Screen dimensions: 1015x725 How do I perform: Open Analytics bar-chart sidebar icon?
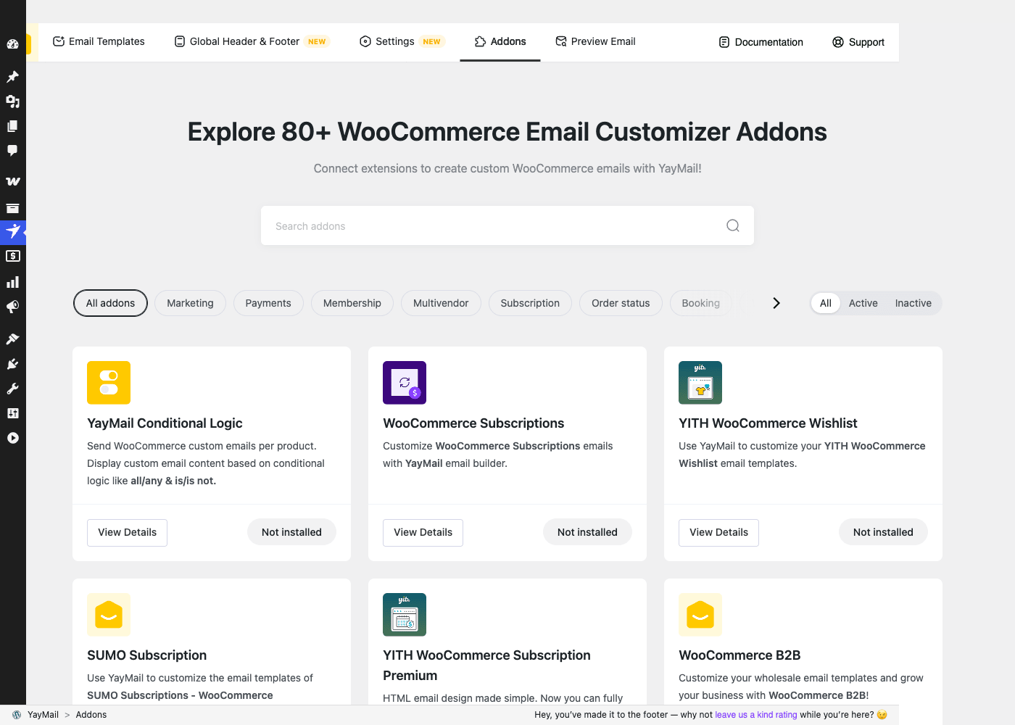(12, 282)
